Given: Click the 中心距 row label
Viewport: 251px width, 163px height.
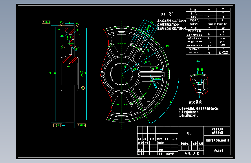Looking at the screenshot, I should [194, 28].
